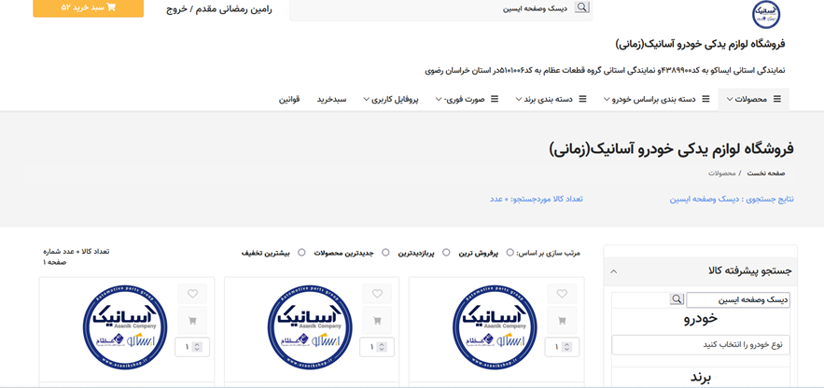Expand the صورت فوری- chevron
The image size is (824, 388).
[x=438, y=99]
